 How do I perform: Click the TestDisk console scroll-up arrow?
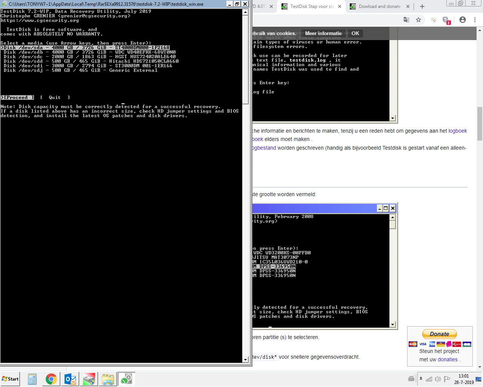coord(245,12)
